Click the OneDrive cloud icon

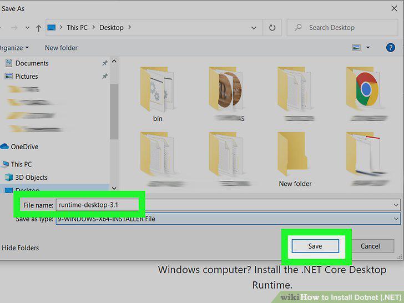[4, 147]
